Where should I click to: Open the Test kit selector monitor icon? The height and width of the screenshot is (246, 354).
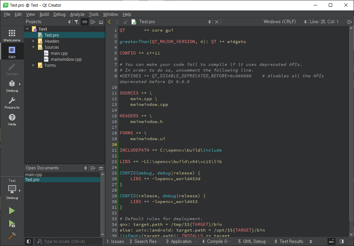click(12, 189)
